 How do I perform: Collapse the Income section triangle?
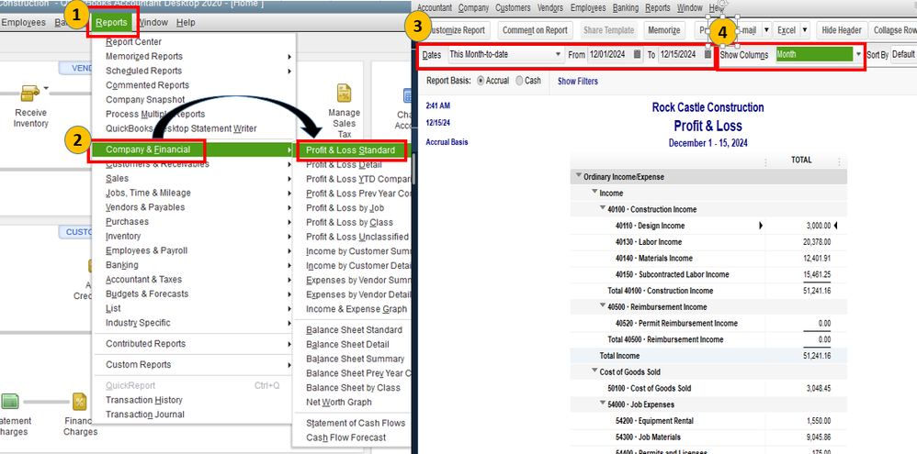(594, 192)
